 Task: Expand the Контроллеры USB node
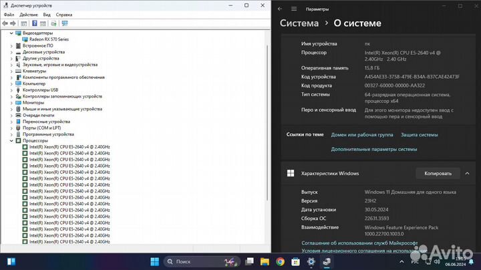[11, 90]
